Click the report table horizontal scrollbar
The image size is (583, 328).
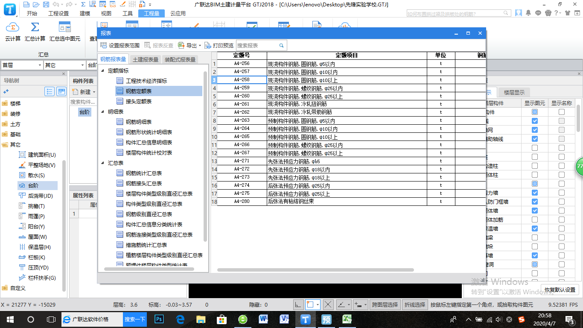315,270
